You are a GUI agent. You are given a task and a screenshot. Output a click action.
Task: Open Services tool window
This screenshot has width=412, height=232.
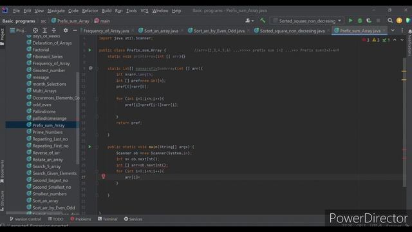pyautogui.click(x=133, y=219)
